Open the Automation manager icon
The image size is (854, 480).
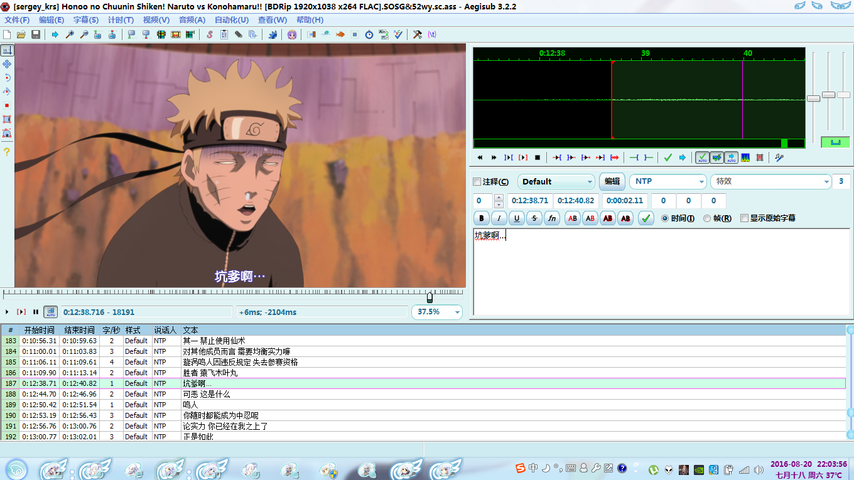tap(273, 35)
